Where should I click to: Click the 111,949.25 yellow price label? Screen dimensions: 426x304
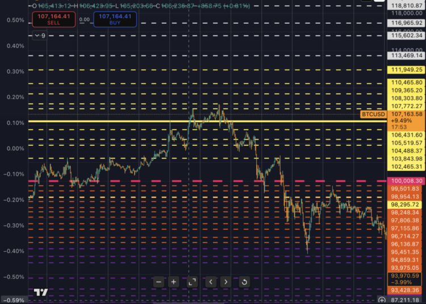tap(406, 70)
